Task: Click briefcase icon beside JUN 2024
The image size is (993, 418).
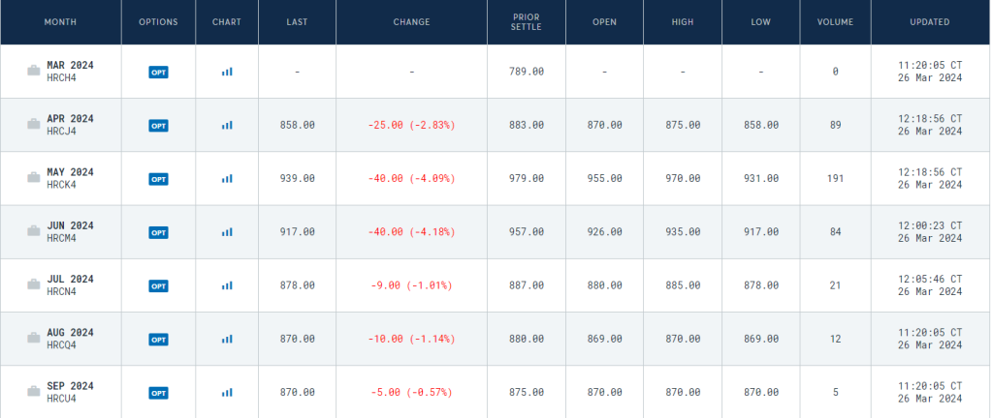Action: (34, 232)
